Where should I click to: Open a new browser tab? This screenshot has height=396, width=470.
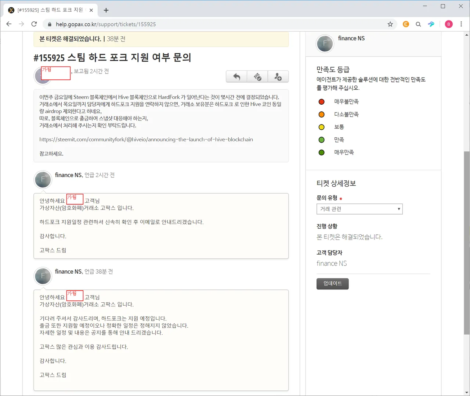coord(106,10)
